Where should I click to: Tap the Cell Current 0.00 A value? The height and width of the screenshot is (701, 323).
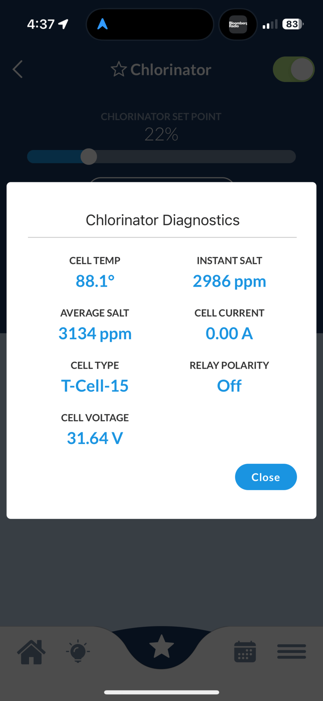[x=229, y=333]
